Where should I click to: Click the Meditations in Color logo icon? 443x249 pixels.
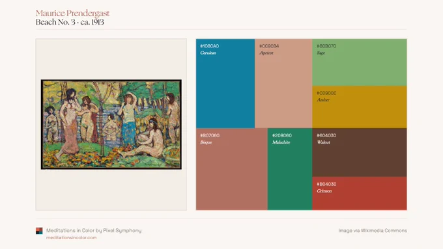[39, 231]
